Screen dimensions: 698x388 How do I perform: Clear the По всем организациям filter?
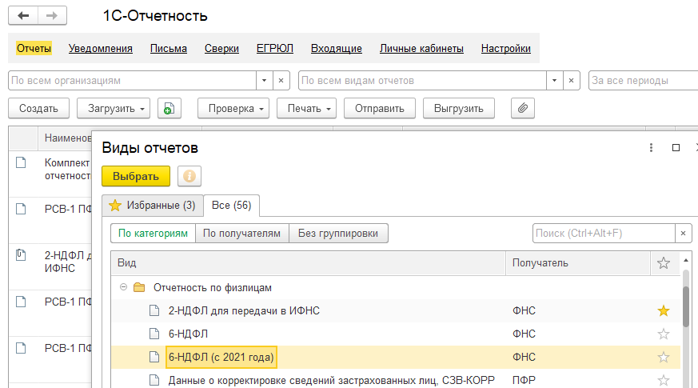281,81
